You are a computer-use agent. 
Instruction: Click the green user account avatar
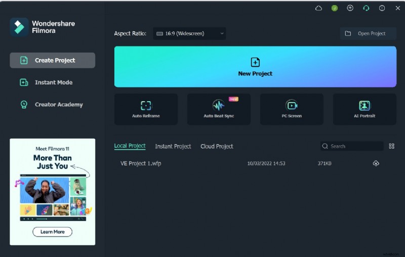pyautogui.click(x=335, y=8)
